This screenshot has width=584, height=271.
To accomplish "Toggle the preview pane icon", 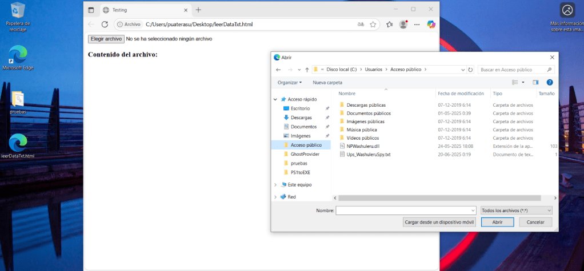I will pos(535,82).
